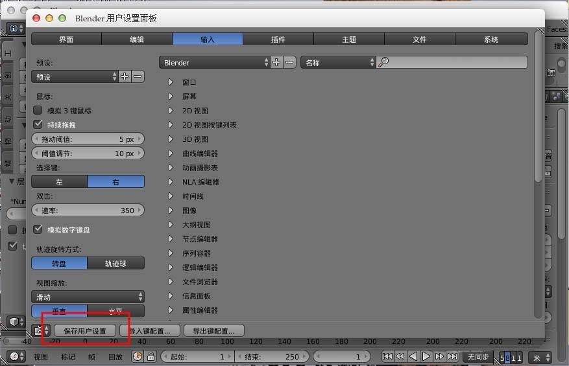Select the 输入 tab
569x366 pixels.
click(208, 39)
